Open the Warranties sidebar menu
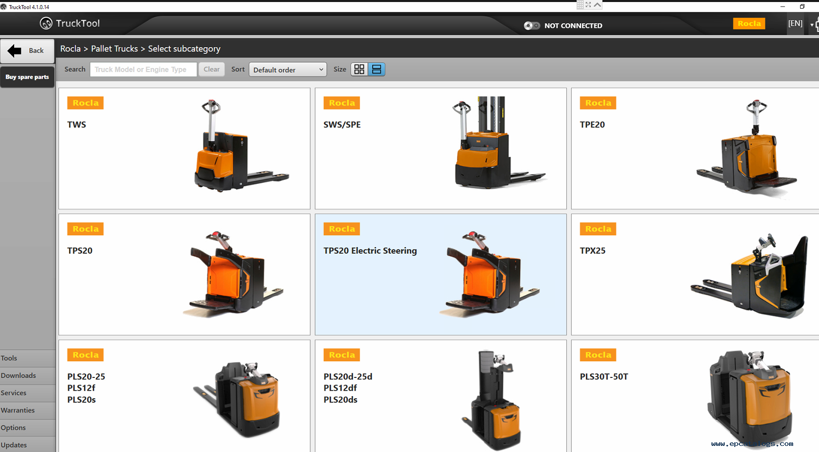 (18, 410)
